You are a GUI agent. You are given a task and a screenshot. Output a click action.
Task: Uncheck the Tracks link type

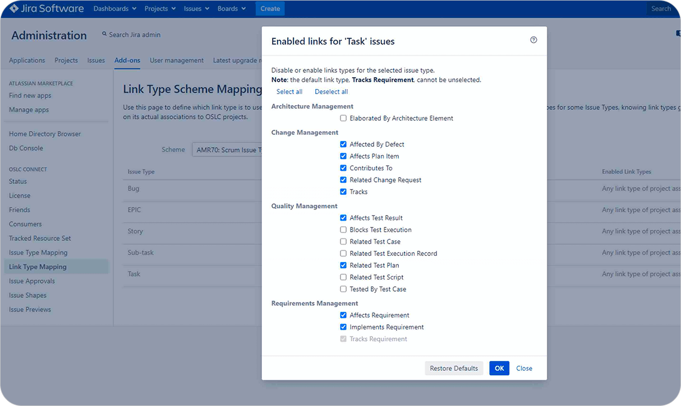point(343,192)
